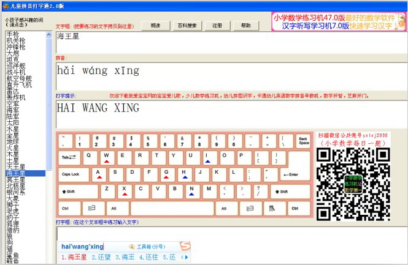The height and width of the screenshot is (265, 408).
Task: Click the highlighted G key
Action: 167,174
